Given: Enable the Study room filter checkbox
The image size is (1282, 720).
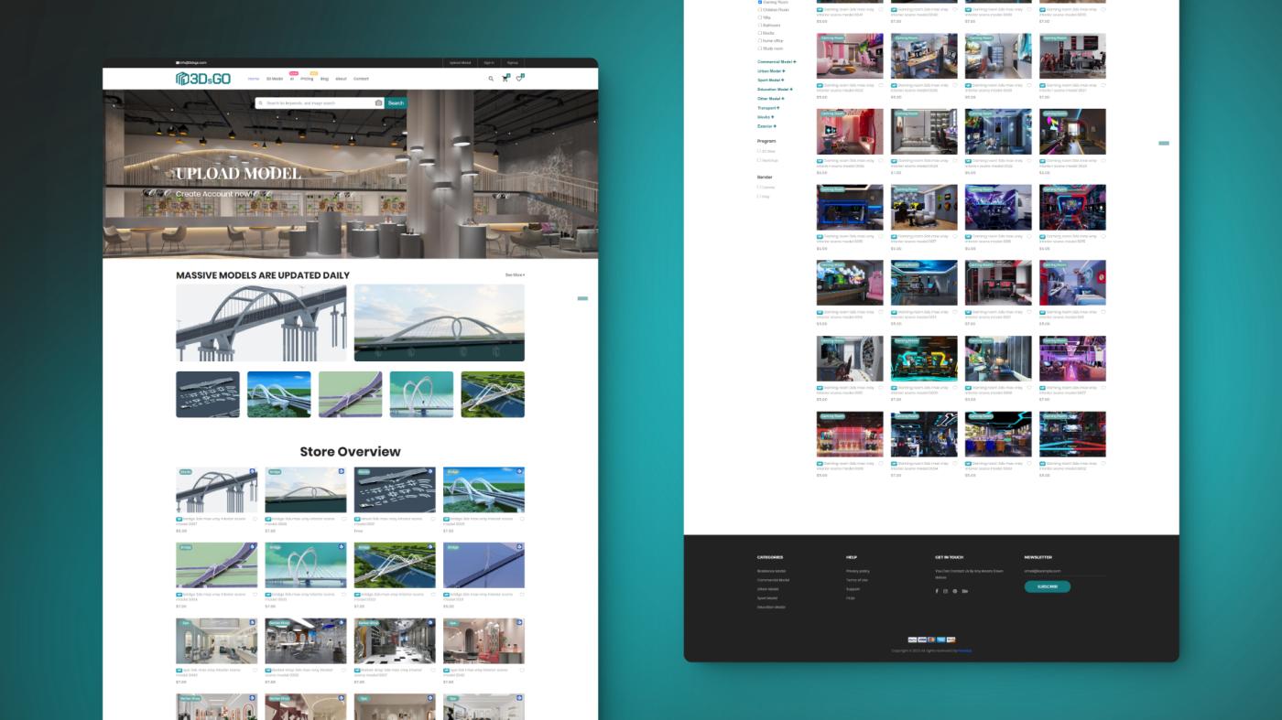Looking at the screenshot, I should click(x=760, y=48).
